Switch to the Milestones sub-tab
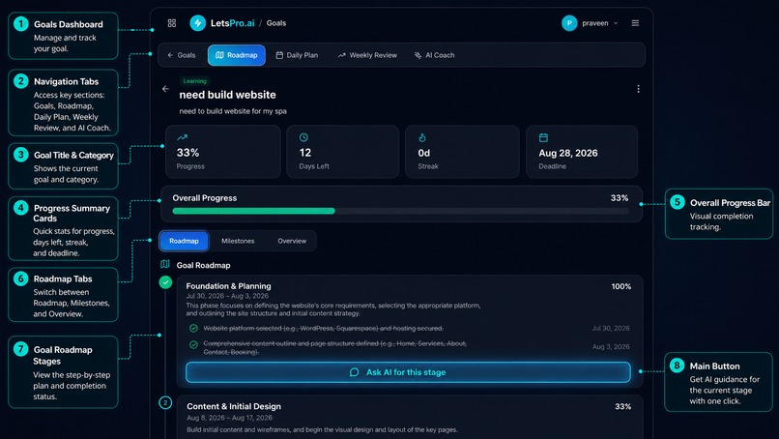 (x=238, y=241)
